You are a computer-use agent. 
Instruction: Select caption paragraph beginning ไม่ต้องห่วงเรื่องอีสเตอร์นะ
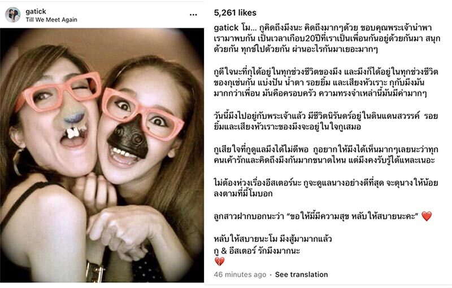[326, 188]
